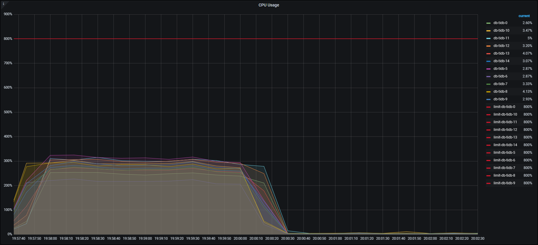Click the 300% y-axis label
This screenshot has height=245, width=538.
click(8, 161)
